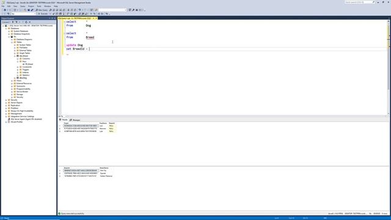391x220 pixels.
Task: Select the FileTables folder
Action: point(23,48)
